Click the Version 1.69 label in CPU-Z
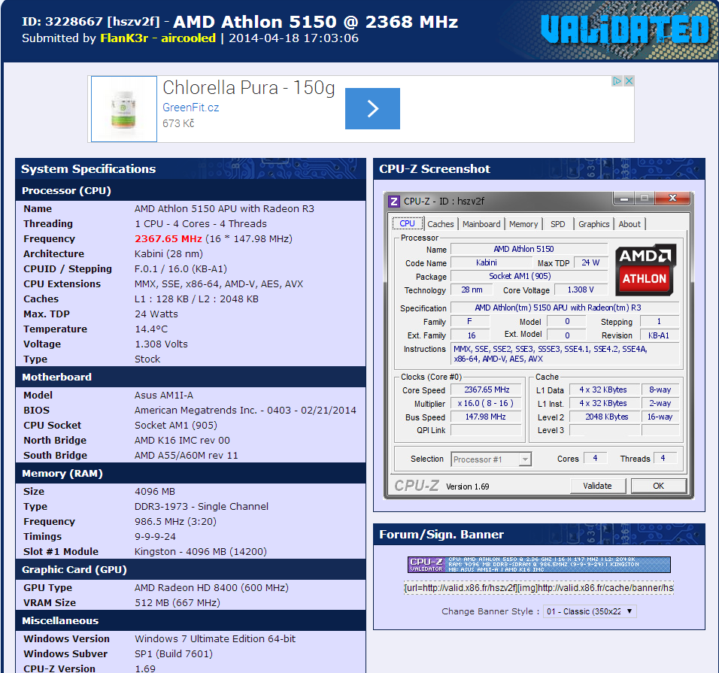The image size is (719, 673). (x=467, y=487)
